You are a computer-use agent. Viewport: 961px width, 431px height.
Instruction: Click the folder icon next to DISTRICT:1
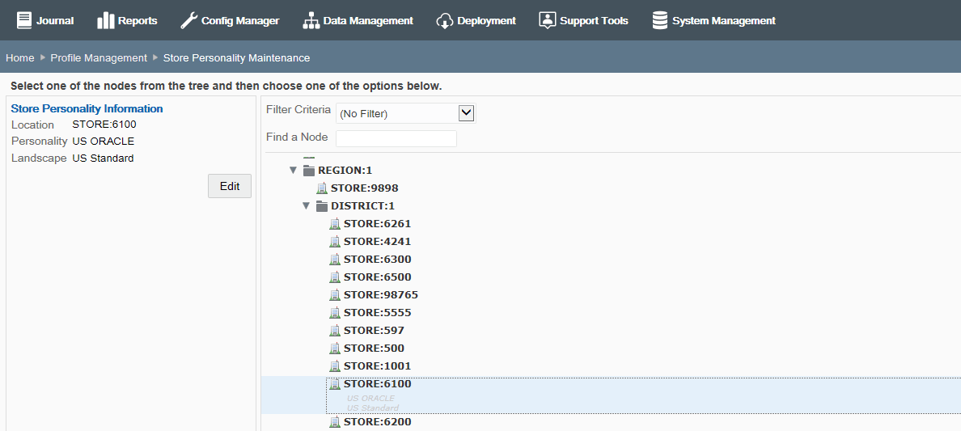[322, 206]
